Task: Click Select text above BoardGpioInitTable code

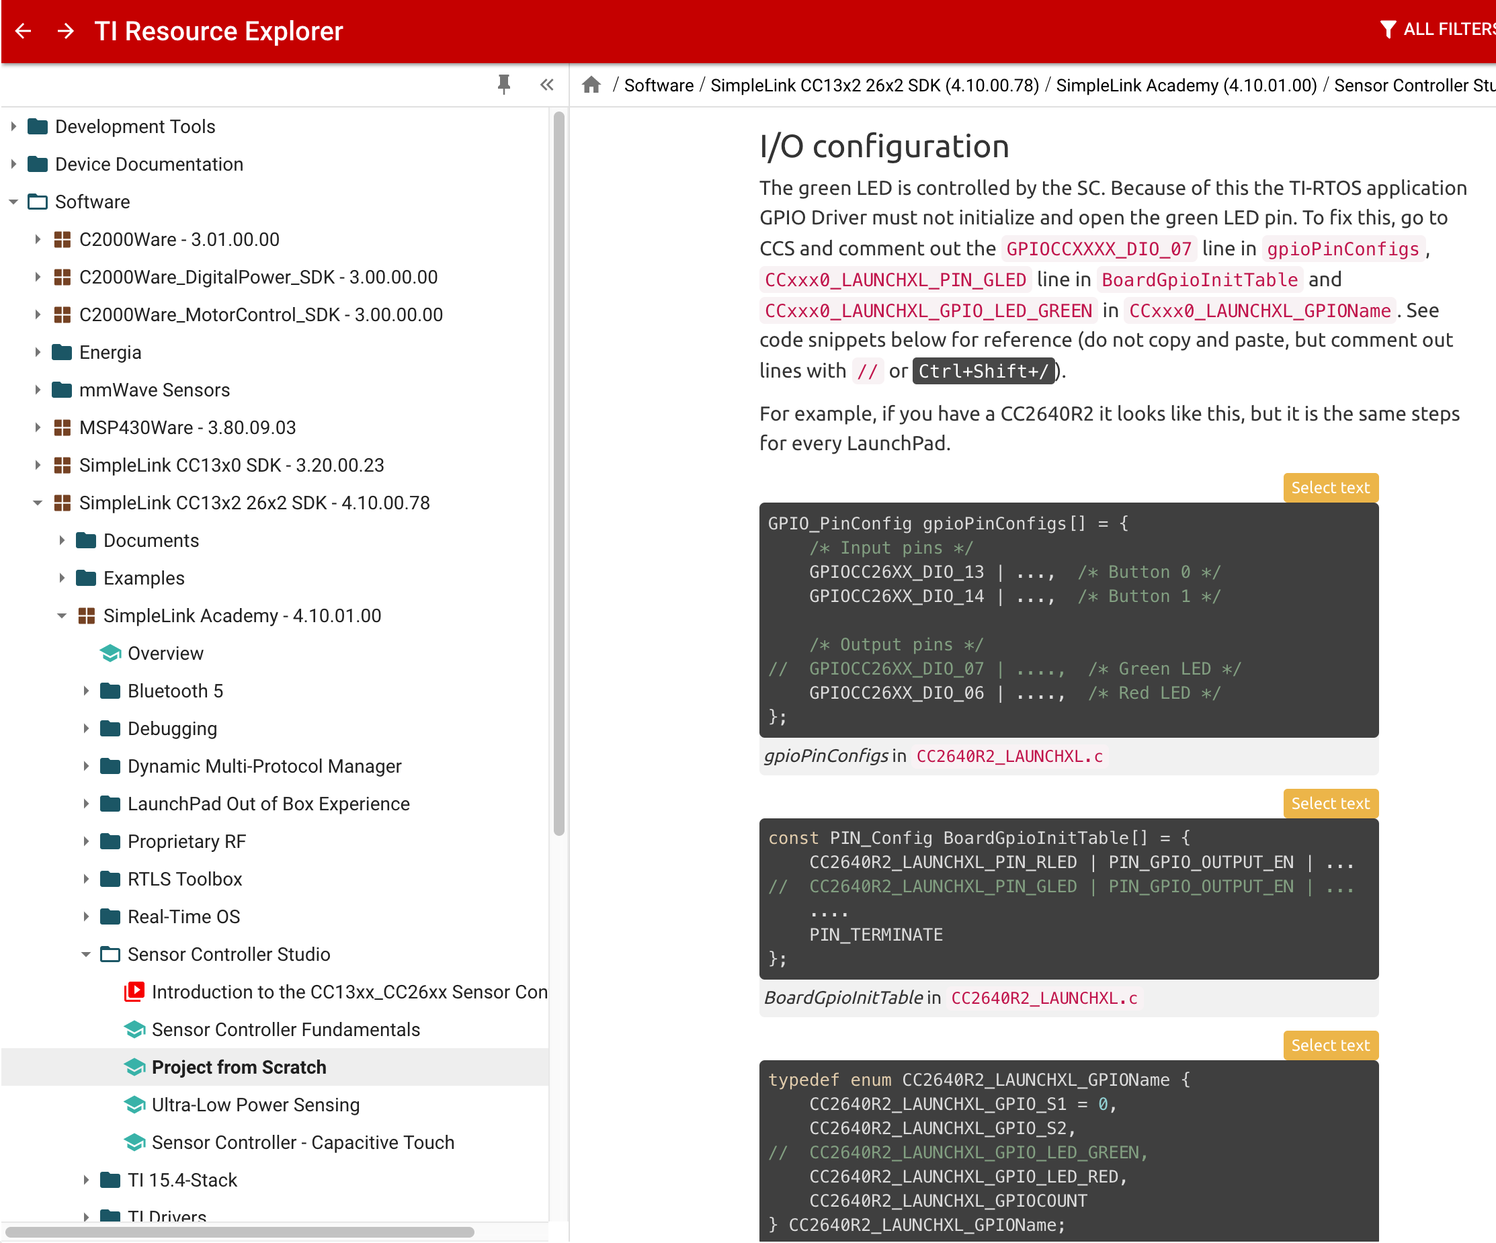Action: tap(1329, 804)
